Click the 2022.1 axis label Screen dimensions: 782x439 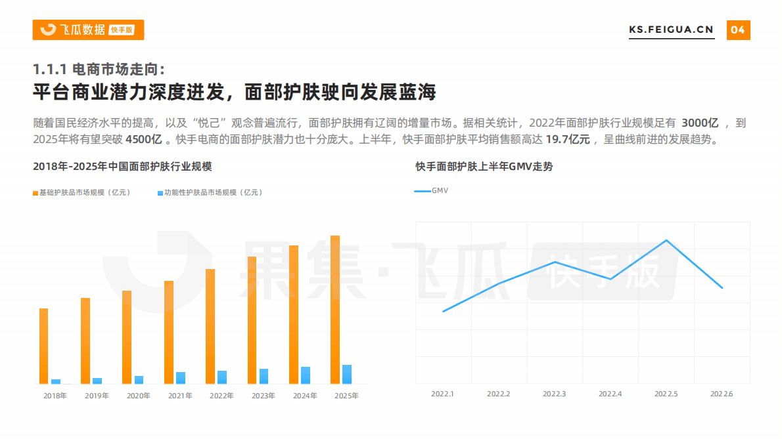[x=443, y=394]
